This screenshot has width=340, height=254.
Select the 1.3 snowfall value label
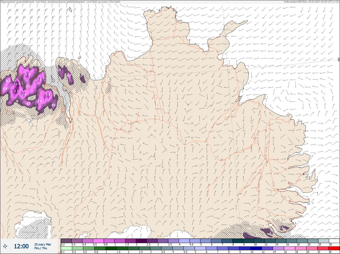coord(39,80)
